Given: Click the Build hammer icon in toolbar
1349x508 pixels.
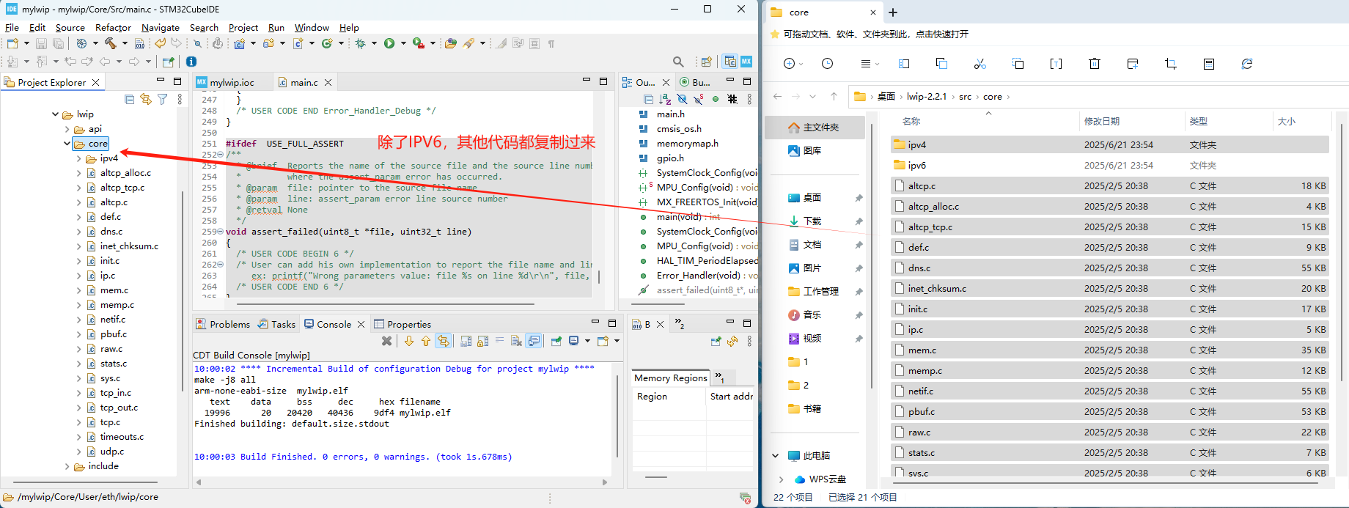Looking at the screenshot, I should [x=110, y=44].
